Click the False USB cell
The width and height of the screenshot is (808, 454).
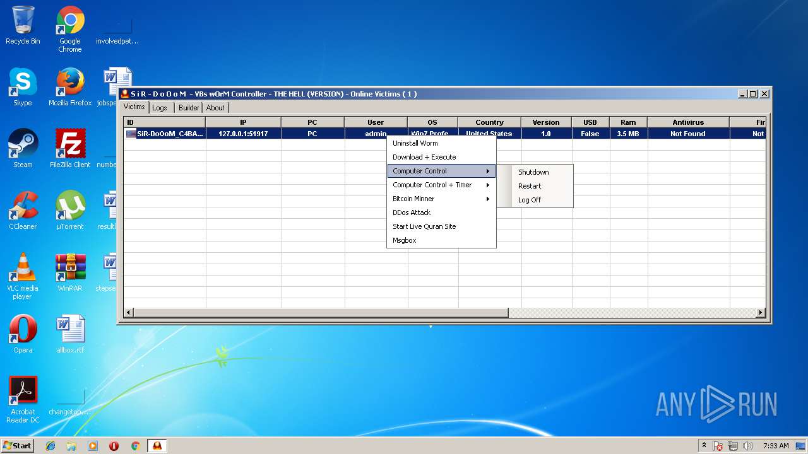(x=591, y=134)
